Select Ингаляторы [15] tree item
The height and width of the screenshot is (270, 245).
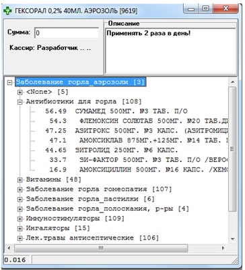[58, 228]
